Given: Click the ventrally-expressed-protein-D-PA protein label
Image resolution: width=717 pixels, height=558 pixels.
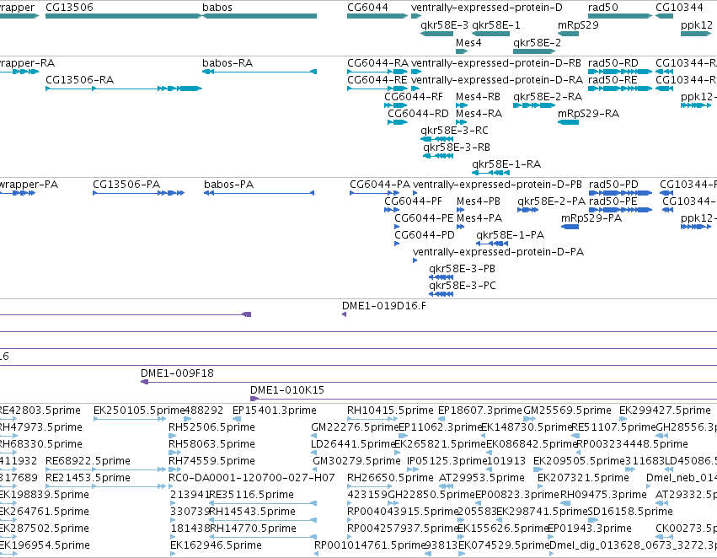Looking at the screenshot, I should tap(499, 253).
